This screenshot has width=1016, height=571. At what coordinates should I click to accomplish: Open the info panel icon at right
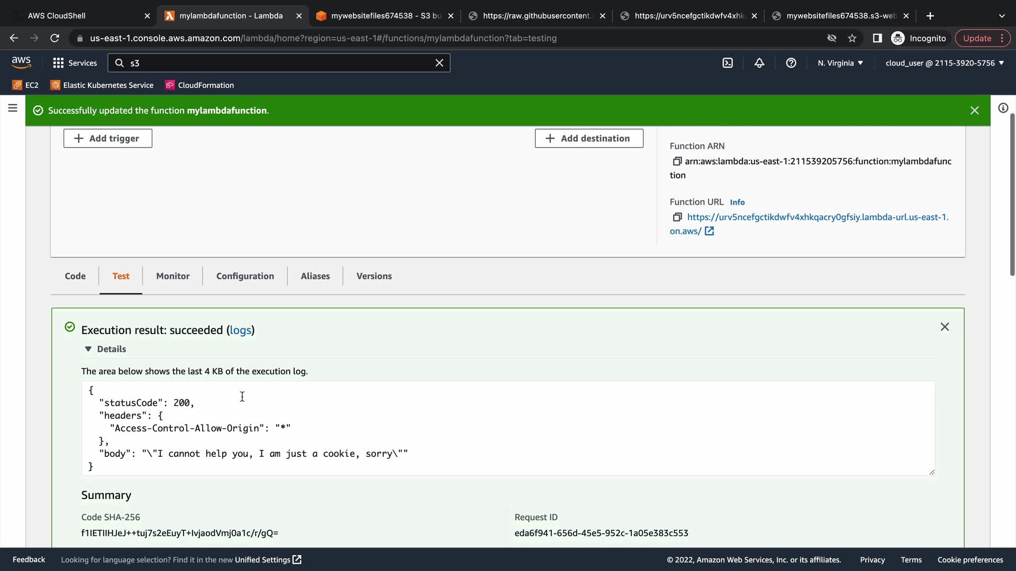(x=1003, y=108)
